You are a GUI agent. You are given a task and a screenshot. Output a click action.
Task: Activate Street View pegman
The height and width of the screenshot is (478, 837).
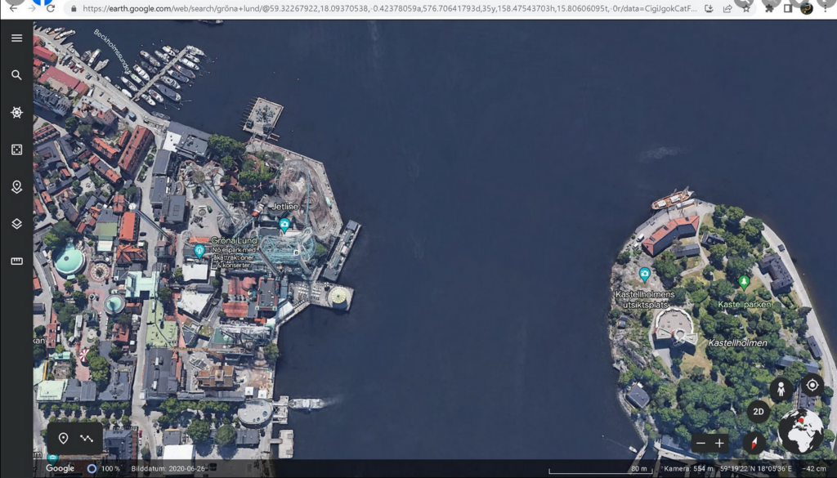click(781, 389)
